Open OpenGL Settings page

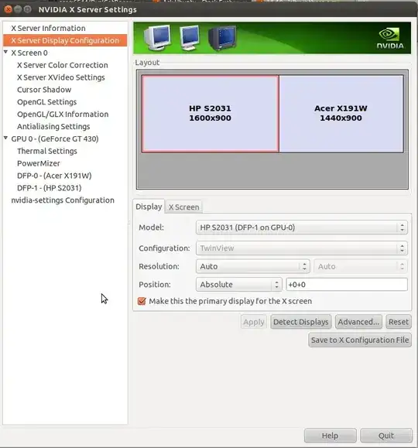click(47, 102)
